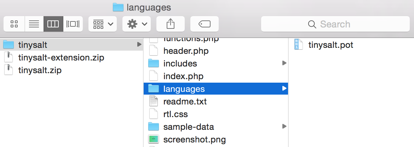Select the tinysalt folder

33,45
